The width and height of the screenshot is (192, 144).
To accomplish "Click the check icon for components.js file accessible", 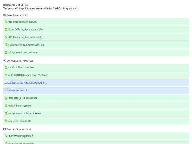I will point(6,113).
